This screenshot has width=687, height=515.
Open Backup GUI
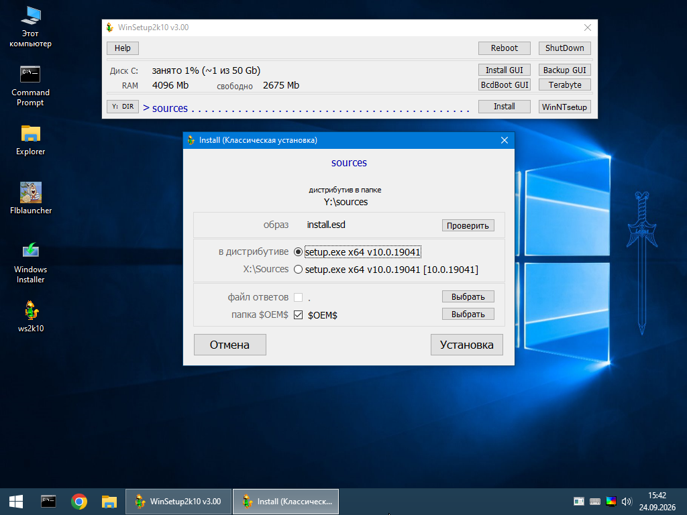[564, 70]
